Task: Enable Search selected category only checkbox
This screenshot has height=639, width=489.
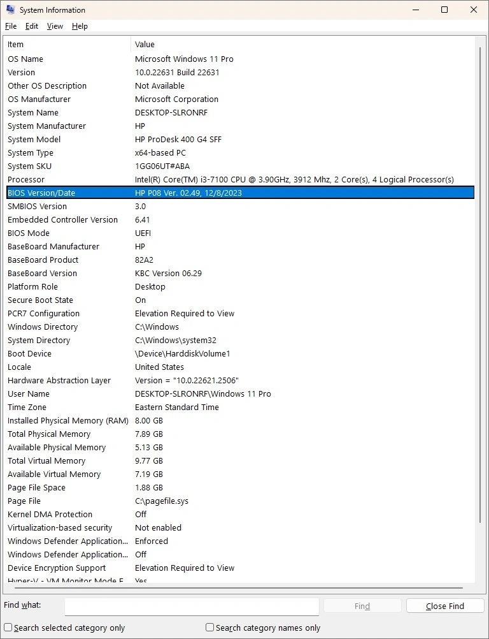Action: (8, 628)
